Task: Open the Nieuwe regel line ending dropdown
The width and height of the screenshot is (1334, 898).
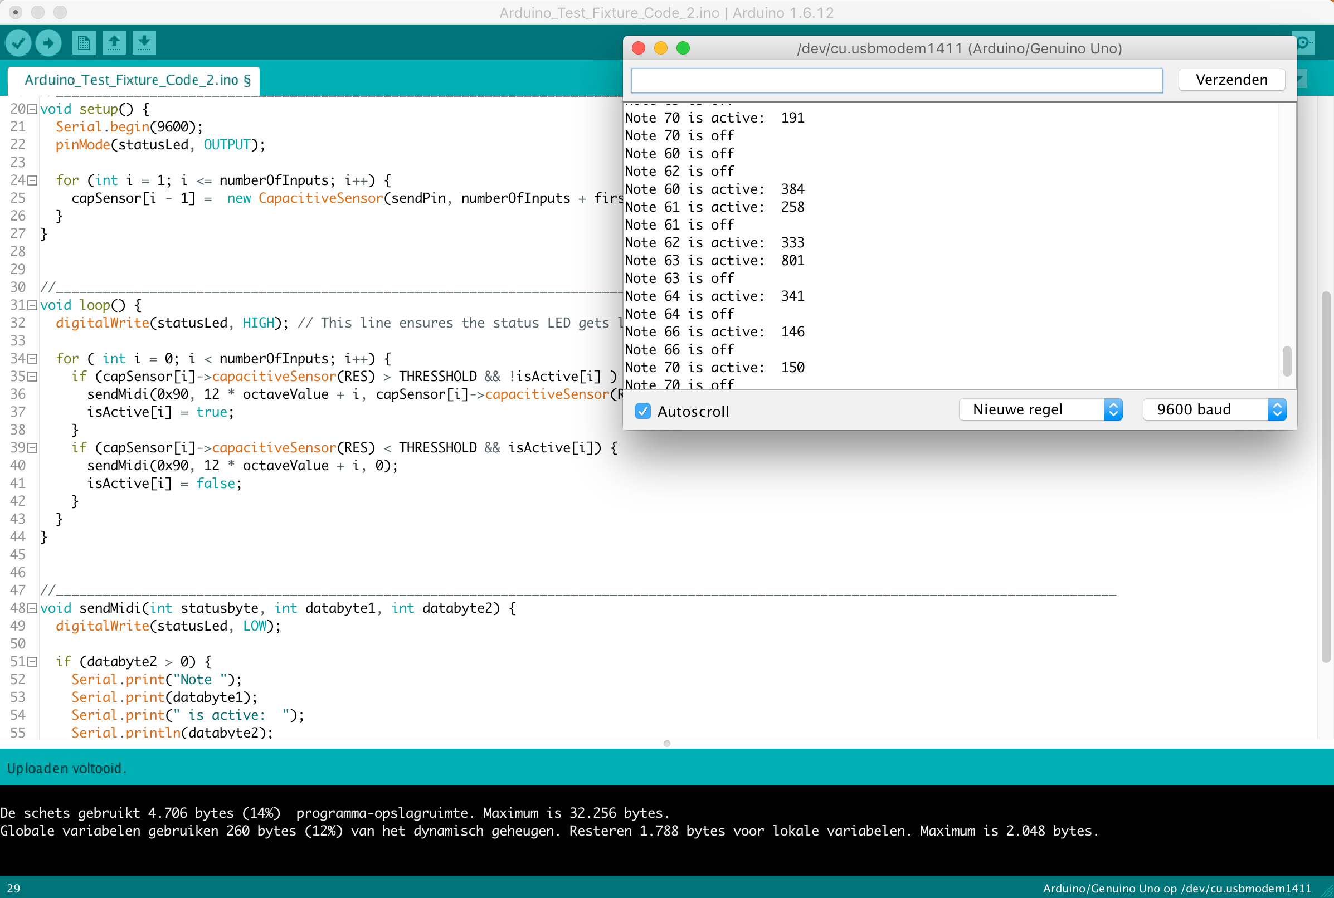Action: pos(1040,409)
